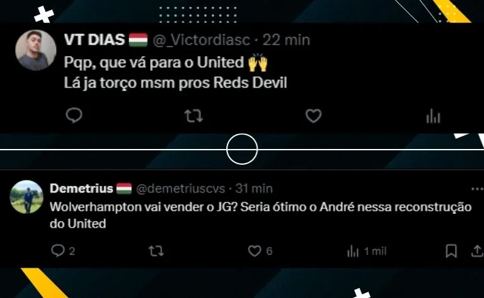484x298 pixels.
Task: Open the 31 min timestamp
Action: click(x=254, y=189)
